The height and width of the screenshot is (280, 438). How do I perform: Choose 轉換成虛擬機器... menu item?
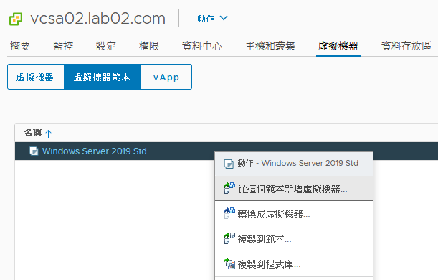pos(294,213)
